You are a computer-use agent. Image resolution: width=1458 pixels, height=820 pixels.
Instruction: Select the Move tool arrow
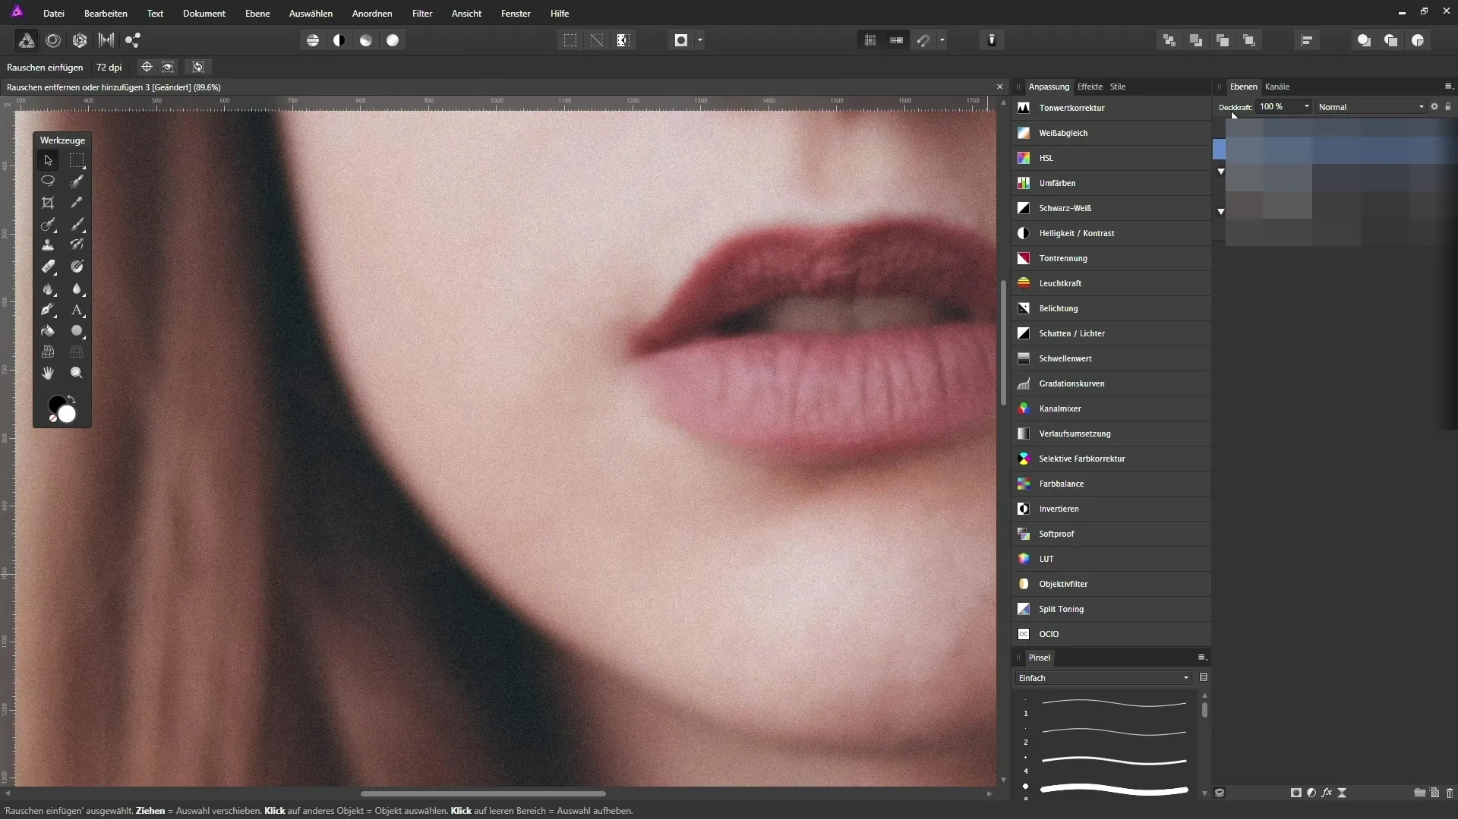[x=48, y=160]
